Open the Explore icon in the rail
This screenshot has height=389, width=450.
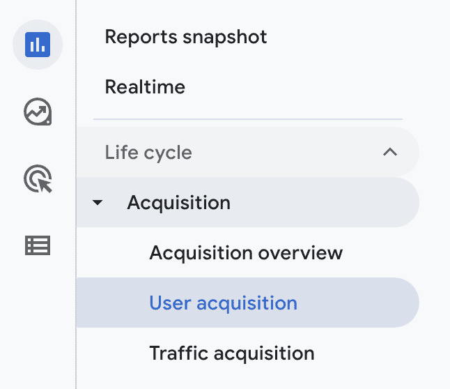coord(38,112)
